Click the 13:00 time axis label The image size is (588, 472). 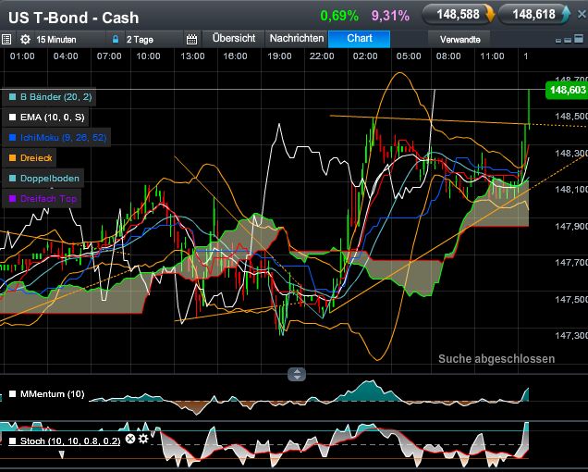coord(192,56)
